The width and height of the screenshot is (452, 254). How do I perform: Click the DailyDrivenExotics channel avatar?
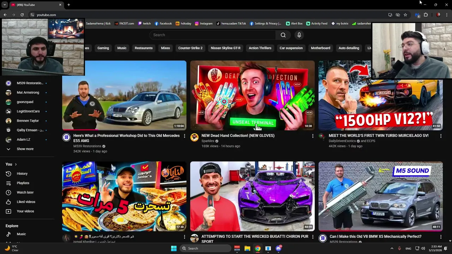pos(322,137)
